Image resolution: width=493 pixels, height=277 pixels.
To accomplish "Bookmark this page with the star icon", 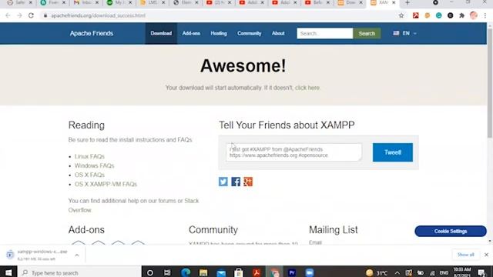I will 401,15.
